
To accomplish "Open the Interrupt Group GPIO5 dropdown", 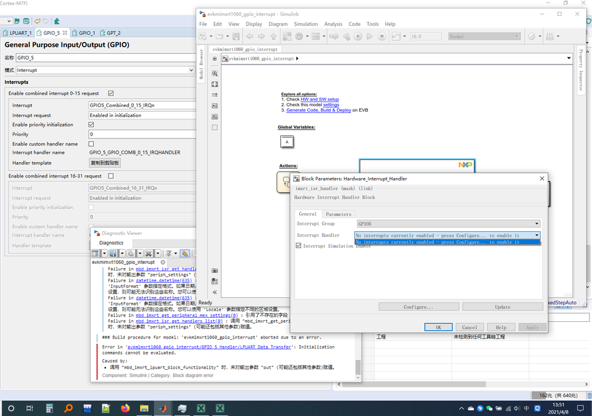I will tap(448, 224).
